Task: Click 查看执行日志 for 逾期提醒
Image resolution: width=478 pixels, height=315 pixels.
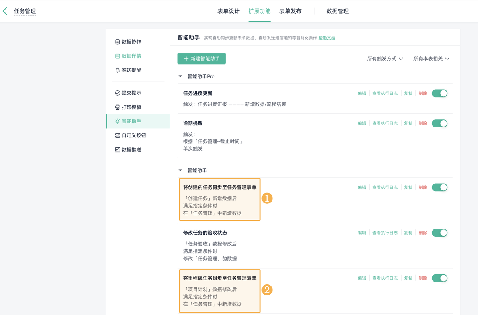Action: [x=385, y=123]
